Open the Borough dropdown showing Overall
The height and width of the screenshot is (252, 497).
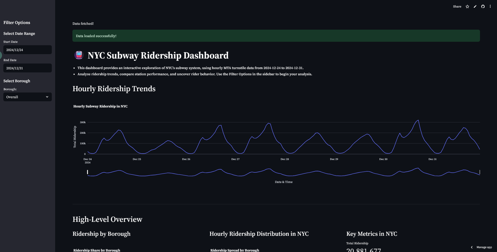click(x=27, y=97)
